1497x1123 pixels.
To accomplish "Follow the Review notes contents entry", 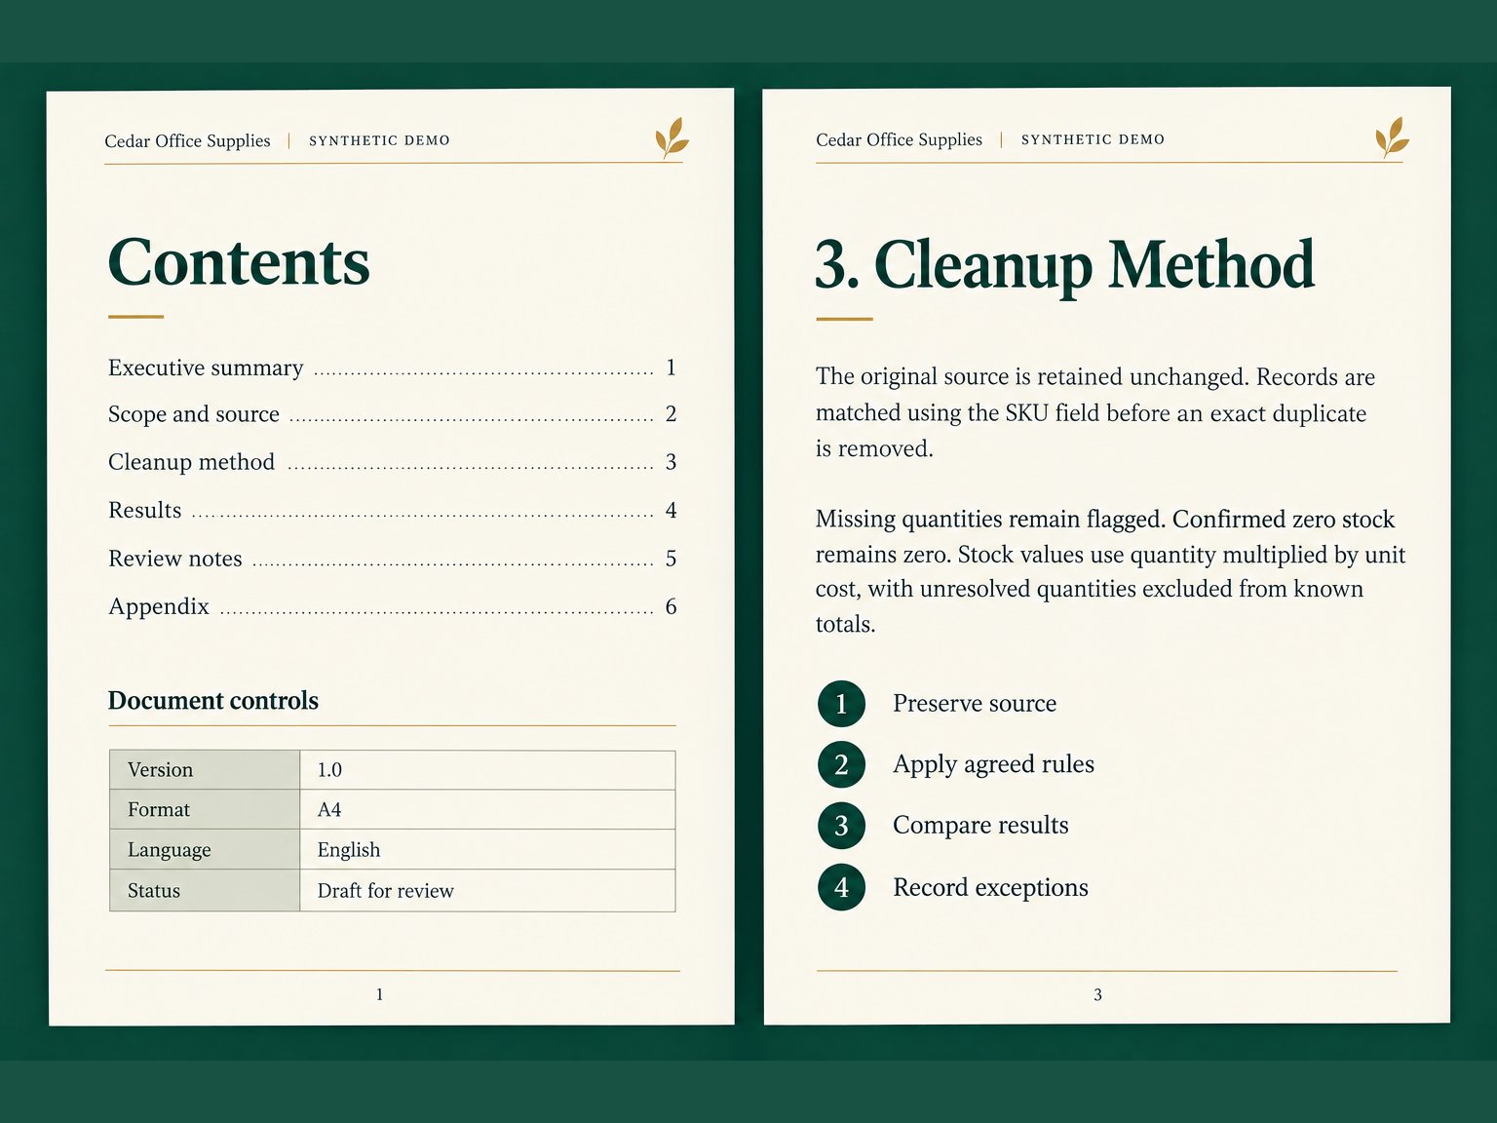I will tap(392, 559).
